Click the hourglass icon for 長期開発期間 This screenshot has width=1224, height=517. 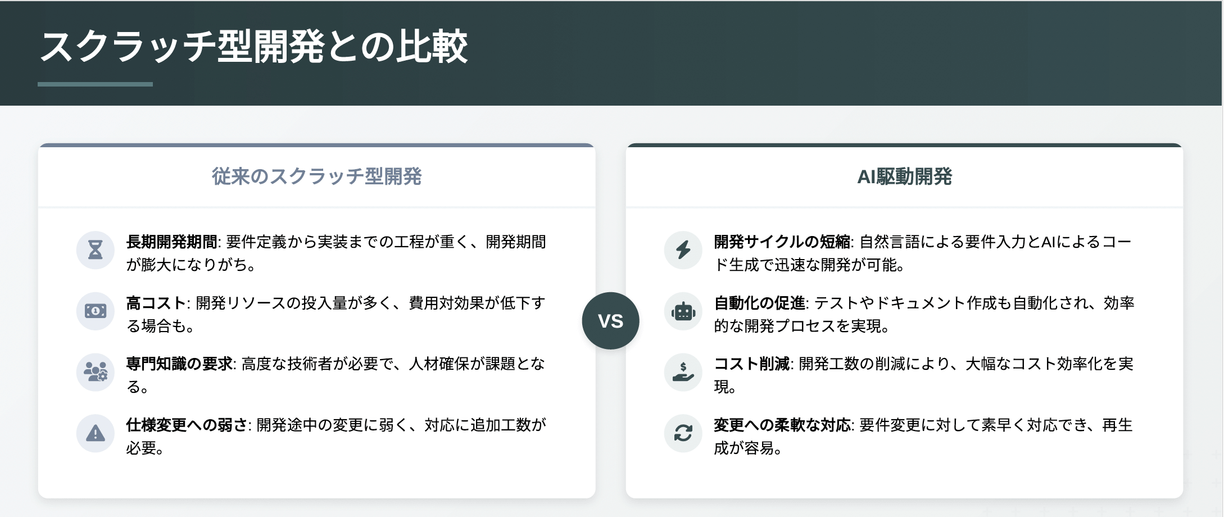(x=96, y=250)
